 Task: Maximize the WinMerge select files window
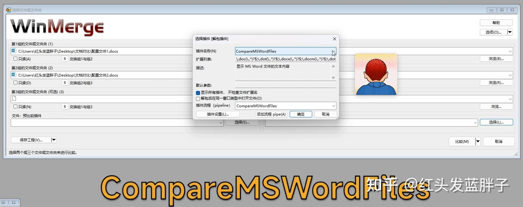502,10
